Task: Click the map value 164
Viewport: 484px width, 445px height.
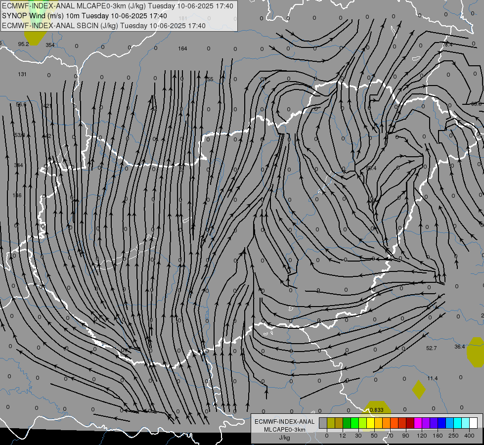Action: 182,48
